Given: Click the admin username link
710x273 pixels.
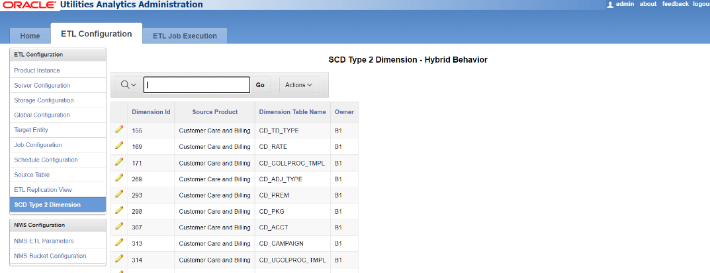Looking at the screenshot, I should 625,3.
